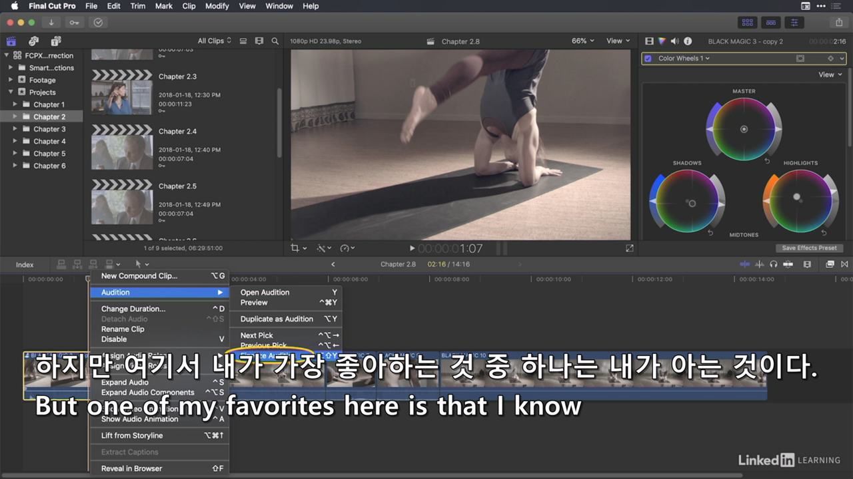
Task: Click the Share export icon
Action: click(x=839, y=23)
